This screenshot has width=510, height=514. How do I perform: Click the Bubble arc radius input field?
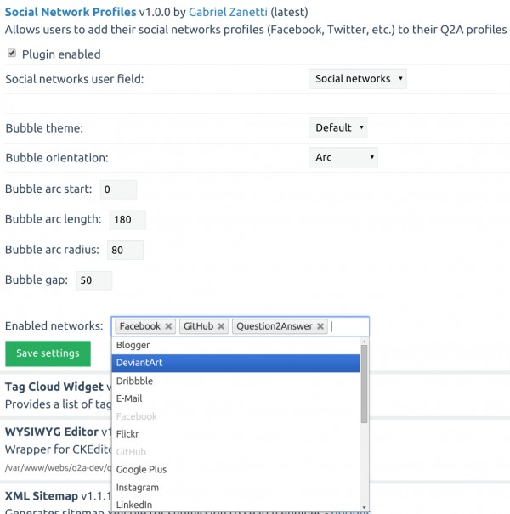tap(126, 251)
